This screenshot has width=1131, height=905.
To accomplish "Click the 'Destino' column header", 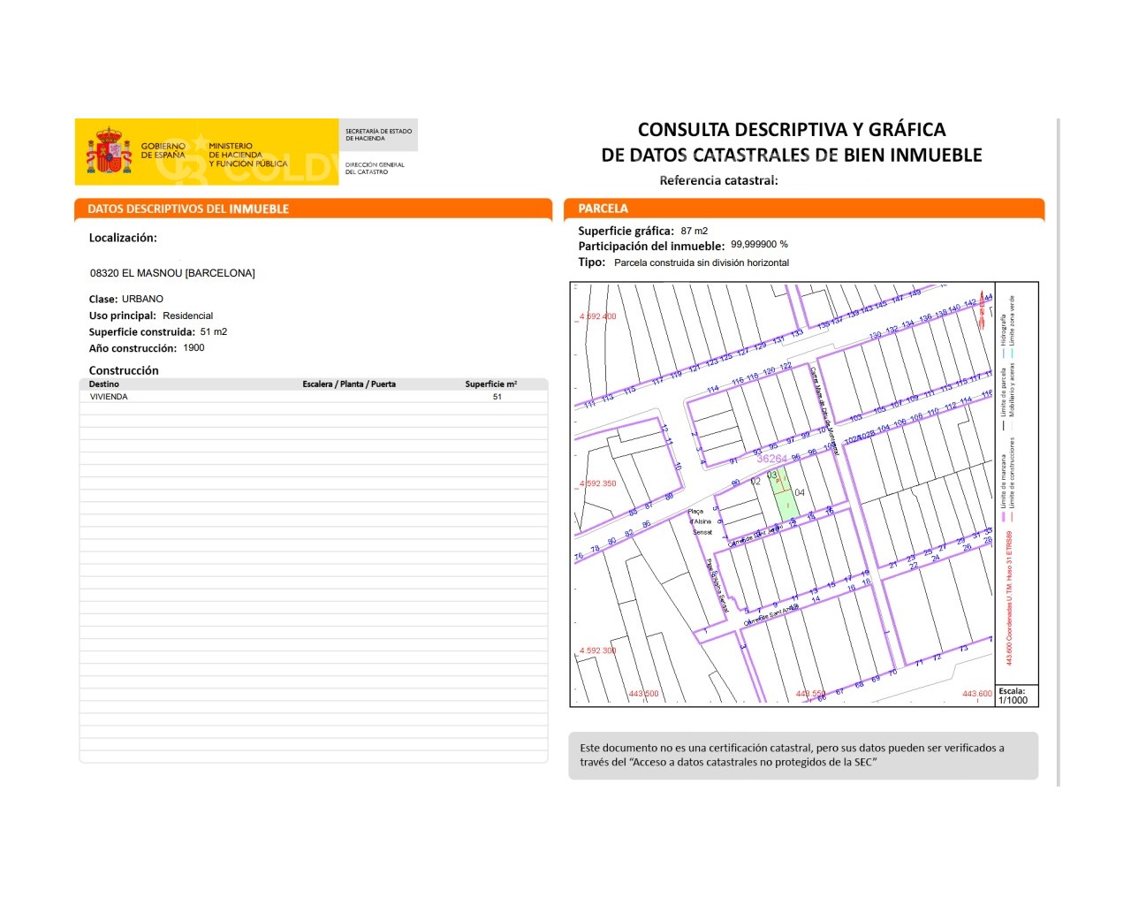I will click(104, 384).
